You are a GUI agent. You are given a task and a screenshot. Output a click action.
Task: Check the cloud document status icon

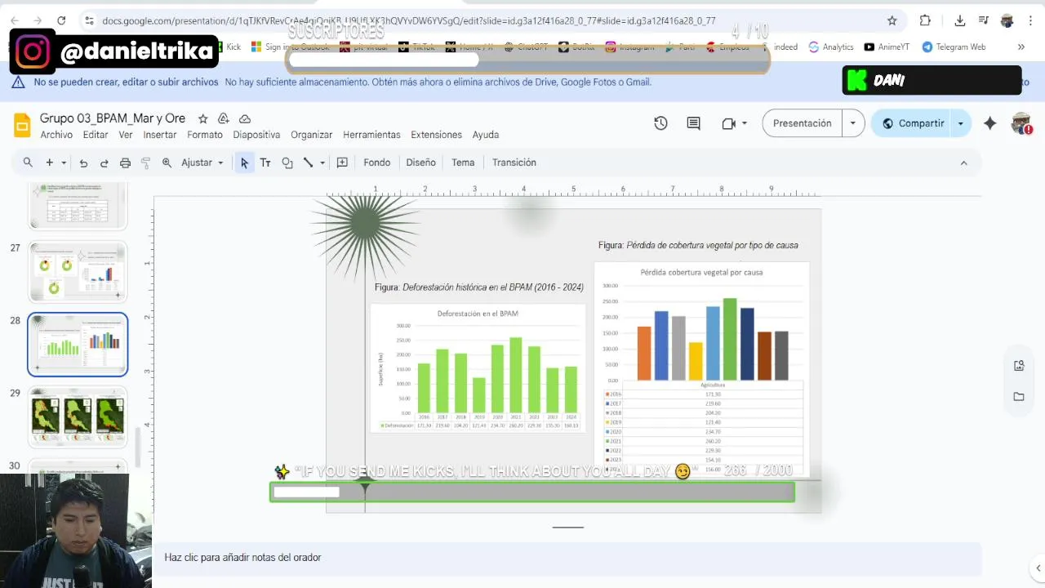(244, 118)
